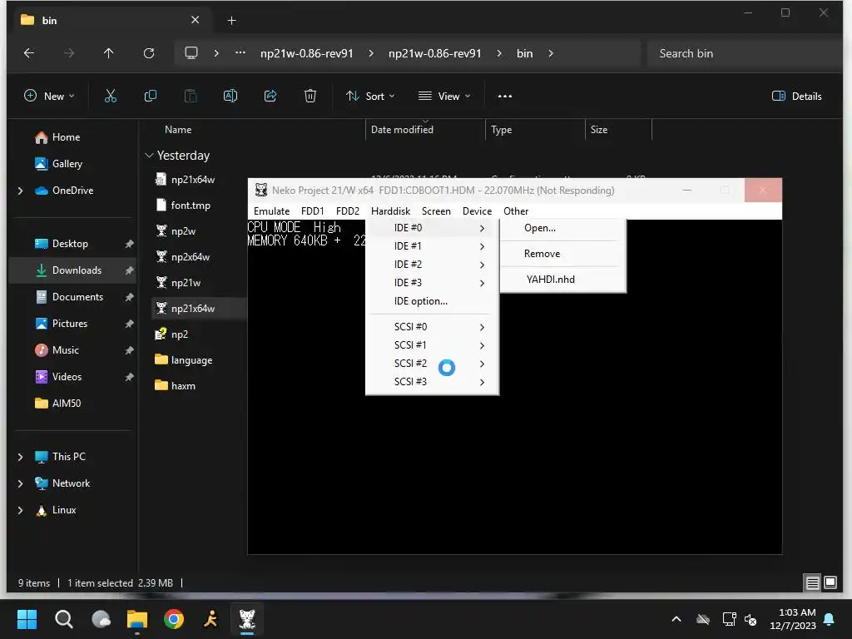This screenshot has width=852, height=639.
Task: Select the font.tmp file
Action: pyautogui.click(x=191, y=205)
